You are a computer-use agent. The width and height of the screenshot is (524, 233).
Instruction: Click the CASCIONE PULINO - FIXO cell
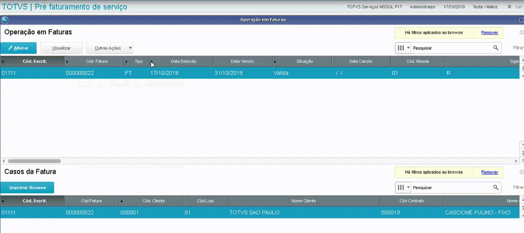(478, 212)
